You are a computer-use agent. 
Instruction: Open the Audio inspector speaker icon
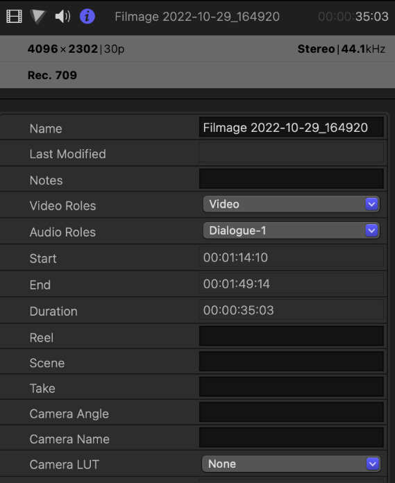pos(62,17)
